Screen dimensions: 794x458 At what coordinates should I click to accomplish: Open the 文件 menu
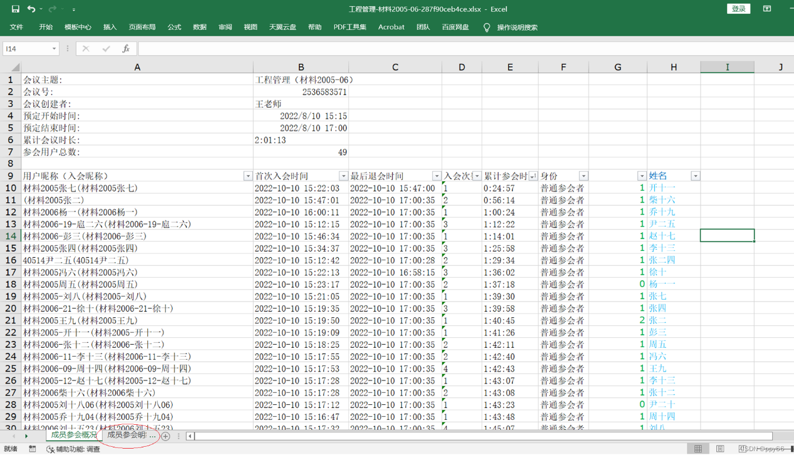(x=17, y=28)
